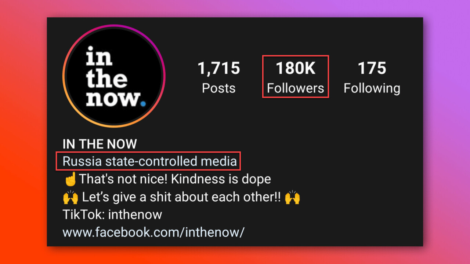Click the raised hands emoji before "Let's"
Image resolution: width=470 pixels, height=264 pixels.
click(70, 197)
